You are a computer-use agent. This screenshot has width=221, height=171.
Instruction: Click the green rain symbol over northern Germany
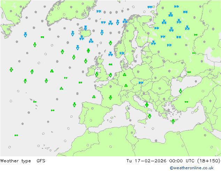(x=124, y=74)
